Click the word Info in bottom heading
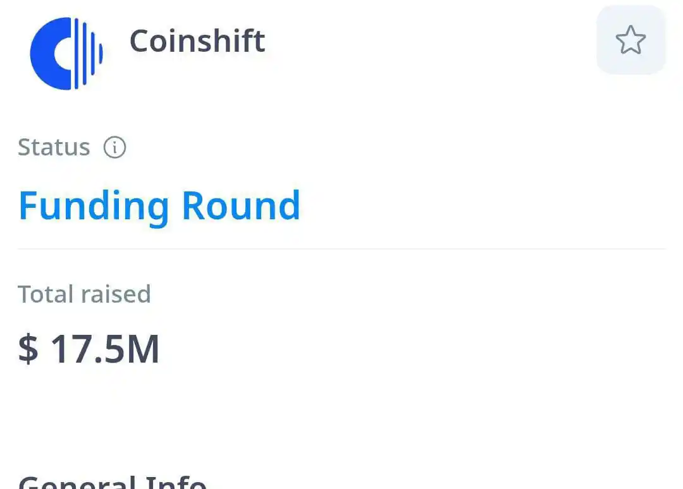Screen dimensions: 683x489 tap(176, 482)
